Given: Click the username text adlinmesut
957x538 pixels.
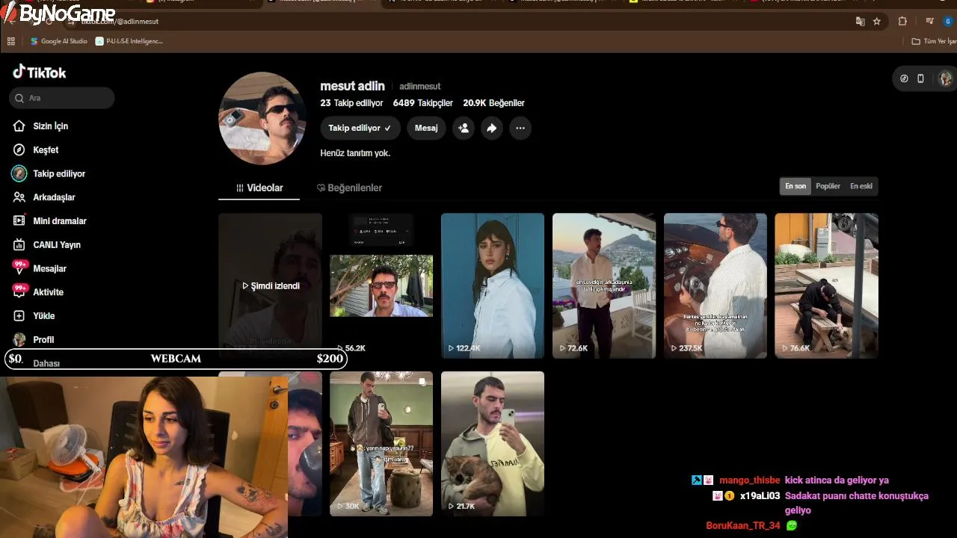Looking at the screenshot, I should (x=419, y=87).
